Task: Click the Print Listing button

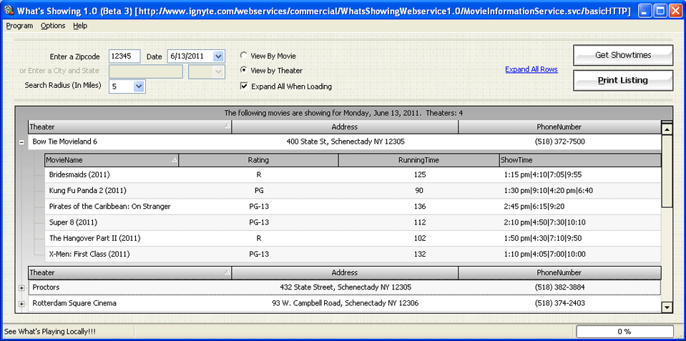Action: 623,81
